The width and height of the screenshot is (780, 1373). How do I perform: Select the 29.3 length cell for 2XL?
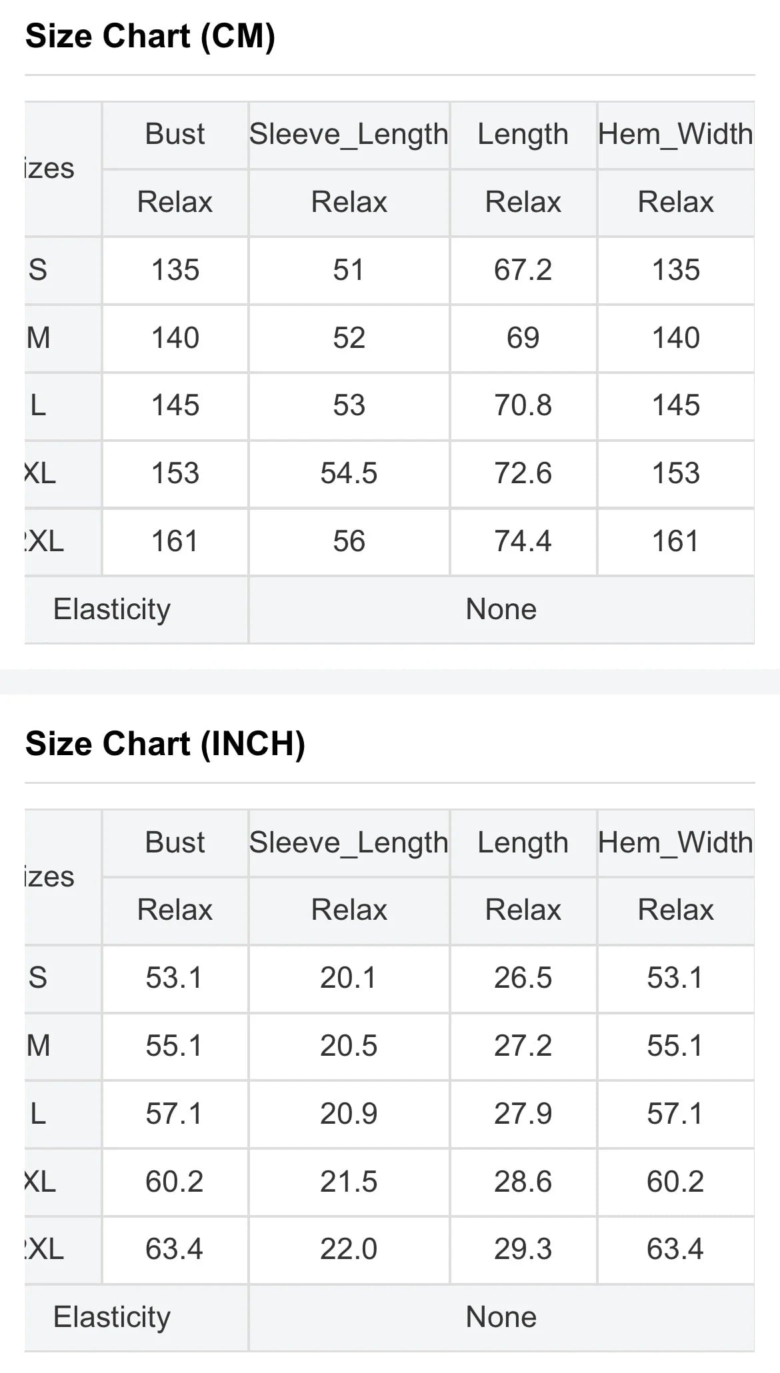(x=523, y=1249)
